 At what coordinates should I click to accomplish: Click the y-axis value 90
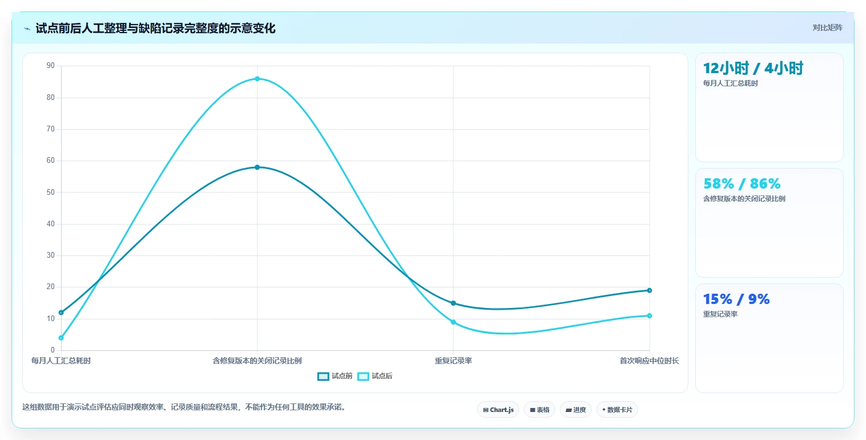coord(51,66)
